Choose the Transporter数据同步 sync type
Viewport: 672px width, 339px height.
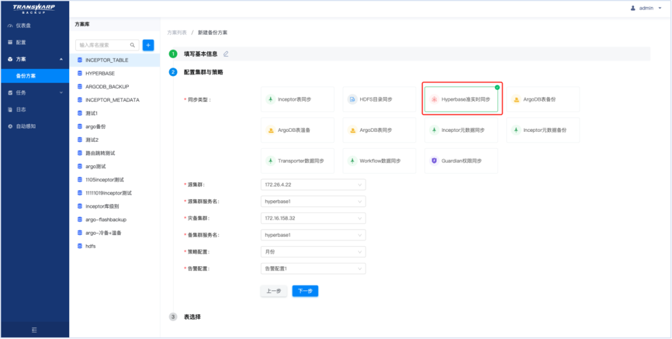point(297,160)
